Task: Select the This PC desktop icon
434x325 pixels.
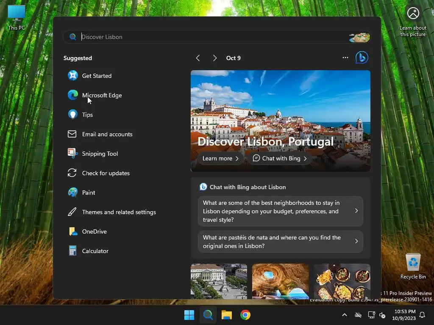Action: click(x=17, y=17)
